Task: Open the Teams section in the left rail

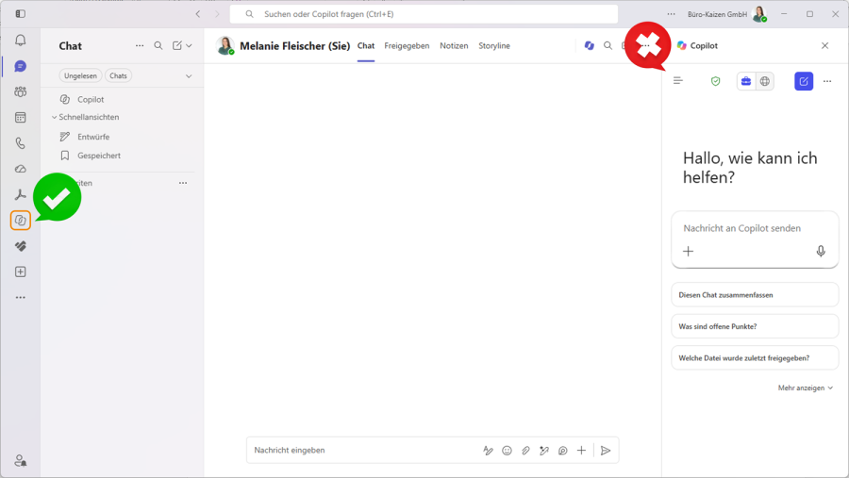Action: tap(20, 91)
